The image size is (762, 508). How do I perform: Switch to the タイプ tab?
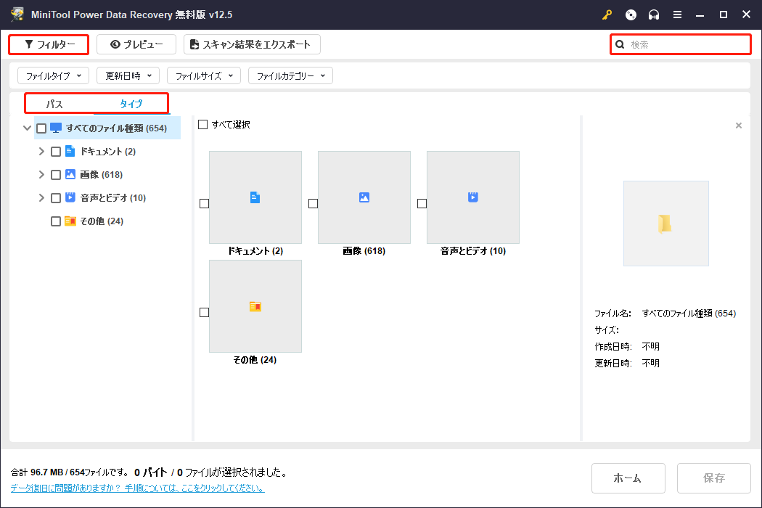click(131, 104)
